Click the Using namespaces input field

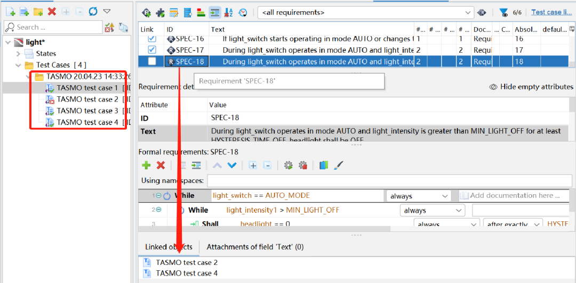point(389,181)
